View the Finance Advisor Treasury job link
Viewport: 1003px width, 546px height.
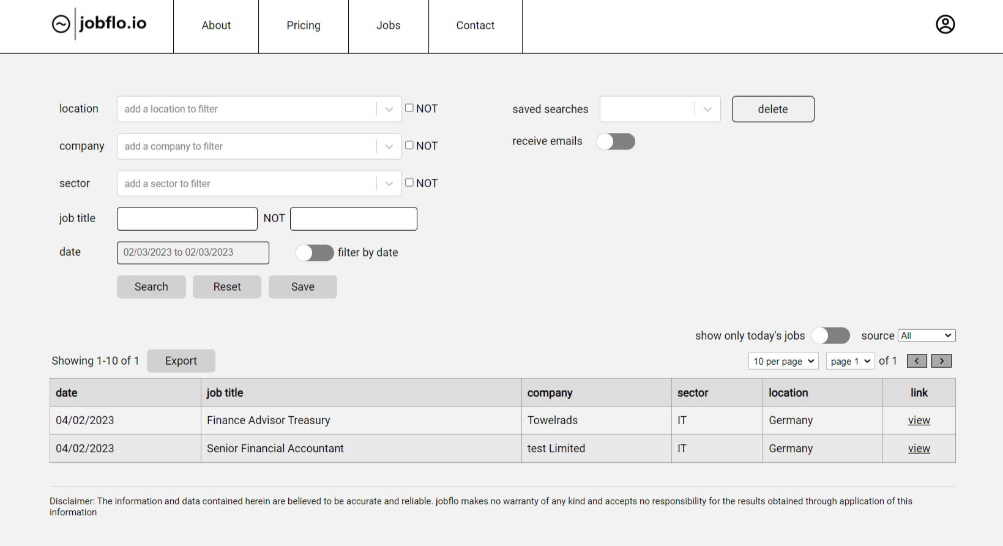click(919, 421)
